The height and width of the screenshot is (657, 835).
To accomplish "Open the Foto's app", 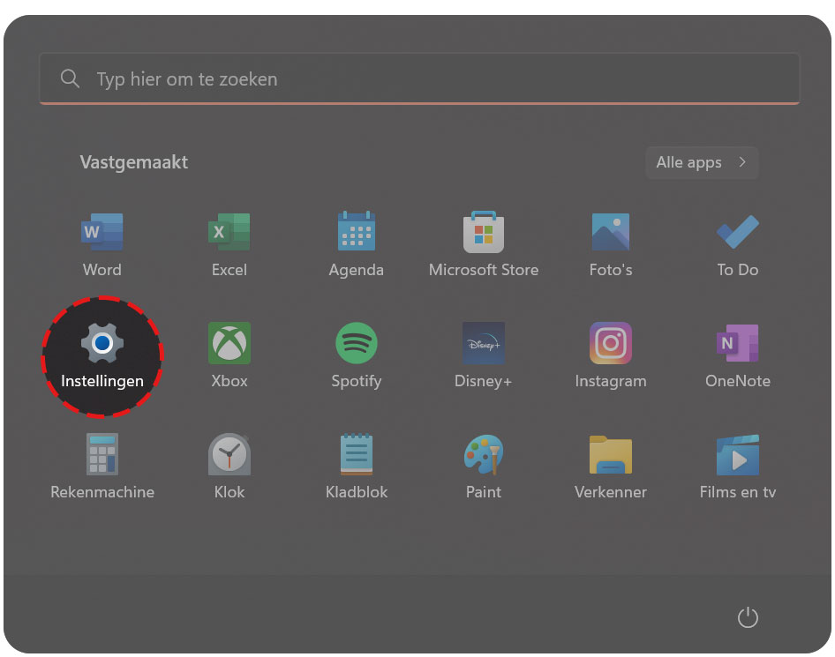I will point(611,233).
